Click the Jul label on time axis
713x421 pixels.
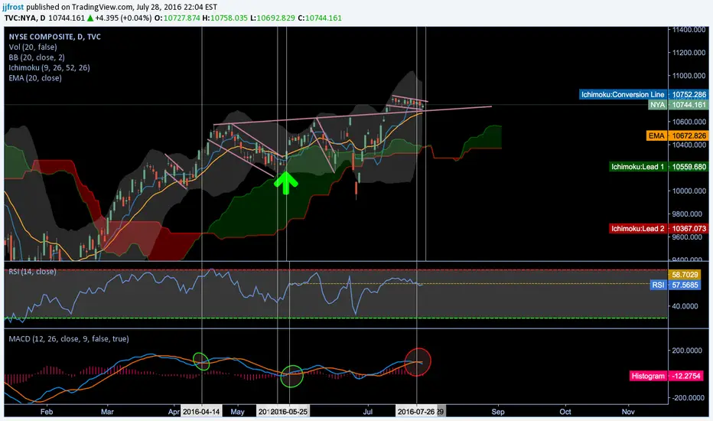point(367,412)
